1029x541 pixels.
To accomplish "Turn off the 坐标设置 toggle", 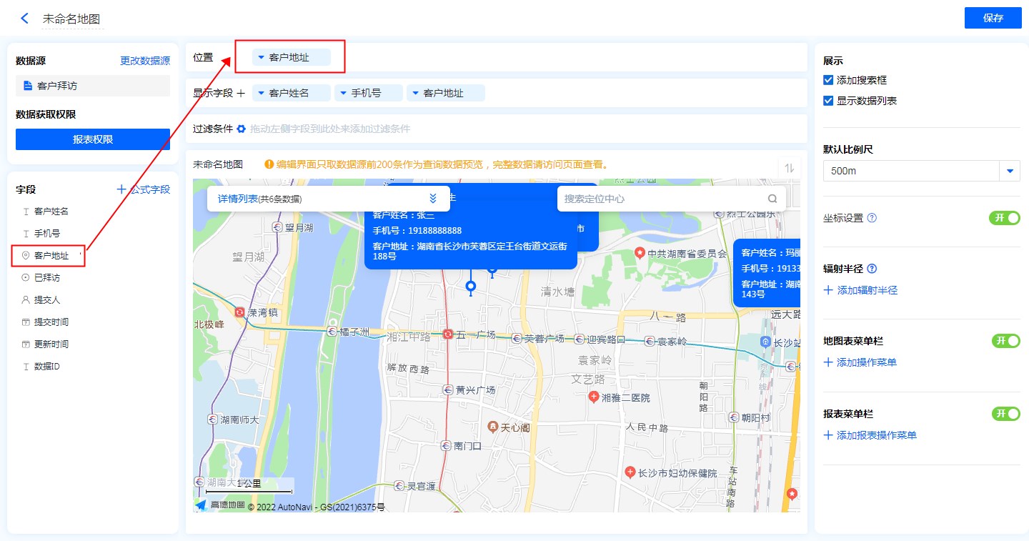I will 1005,218.
